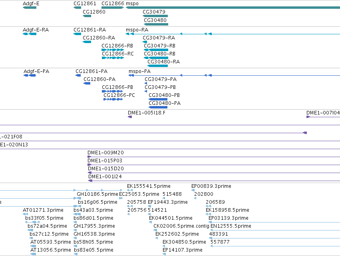Click the DME1-009M20 clone label
The height and width of the screenshot is (256, 340).
tap(105, 153)
